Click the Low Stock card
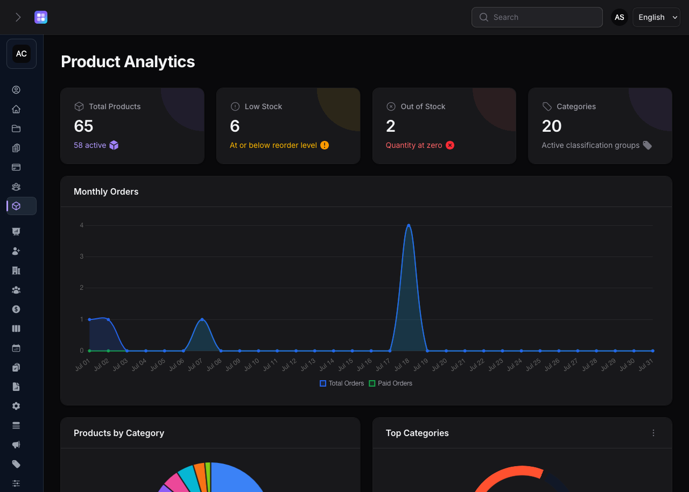Viewport: 689px width, 492px height. 288,126
